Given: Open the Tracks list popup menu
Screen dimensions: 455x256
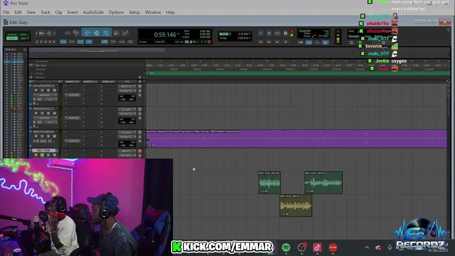Looking at the screenshot, I should pyautogui.click(x=25, y=49).
